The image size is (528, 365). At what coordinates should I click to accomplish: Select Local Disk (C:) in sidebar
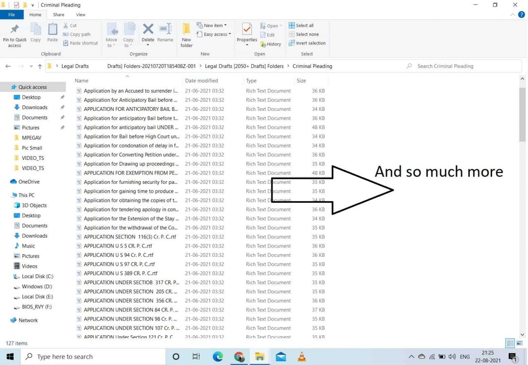(37, 276)
